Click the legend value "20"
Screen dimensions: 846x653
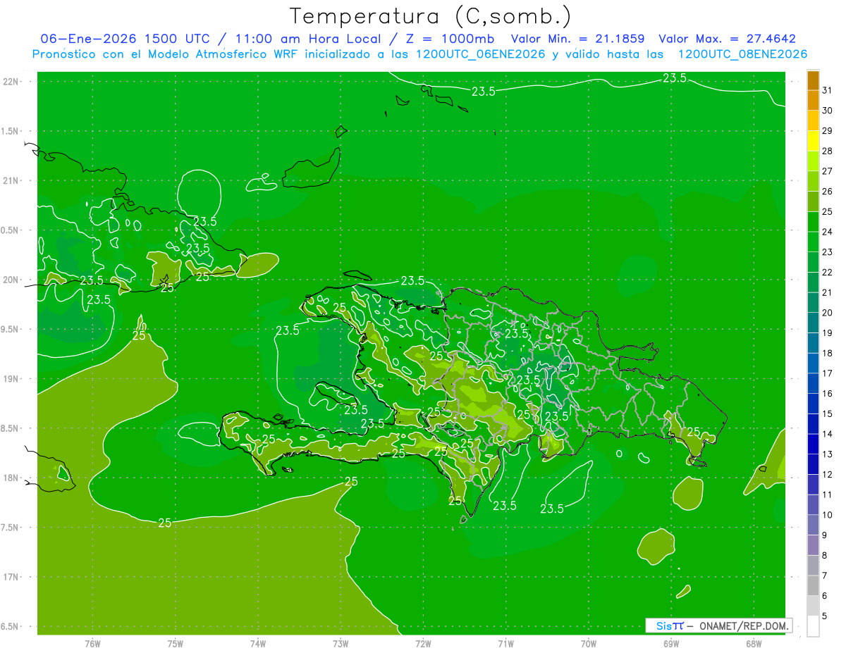[x=828, y=313]
